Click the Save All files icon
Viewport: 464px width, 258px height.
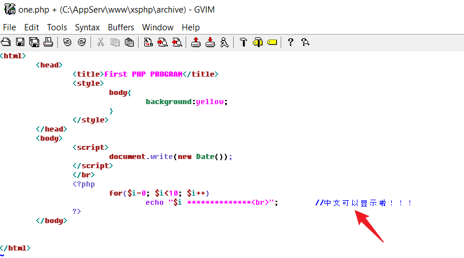point(34,42)
